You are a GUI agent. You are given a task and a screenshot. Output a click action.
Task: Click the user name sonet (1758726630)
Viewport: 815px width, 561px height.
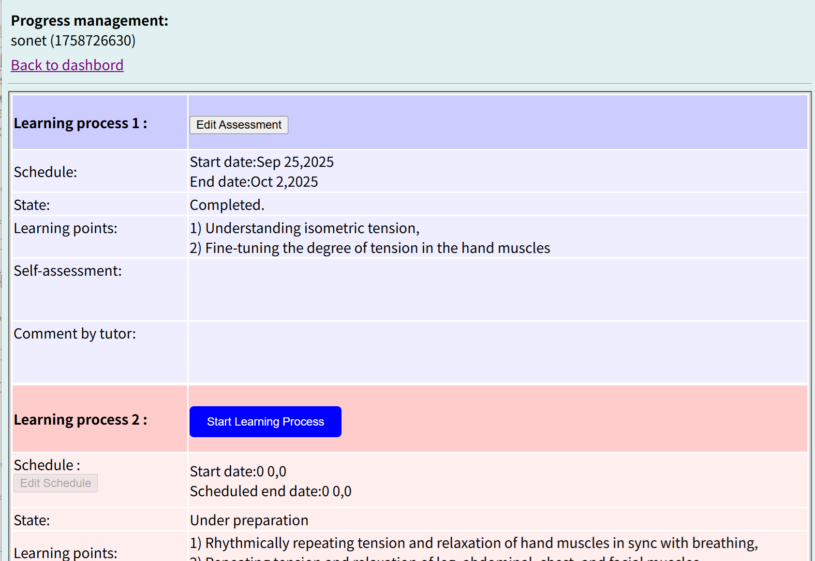pos(73,41)
